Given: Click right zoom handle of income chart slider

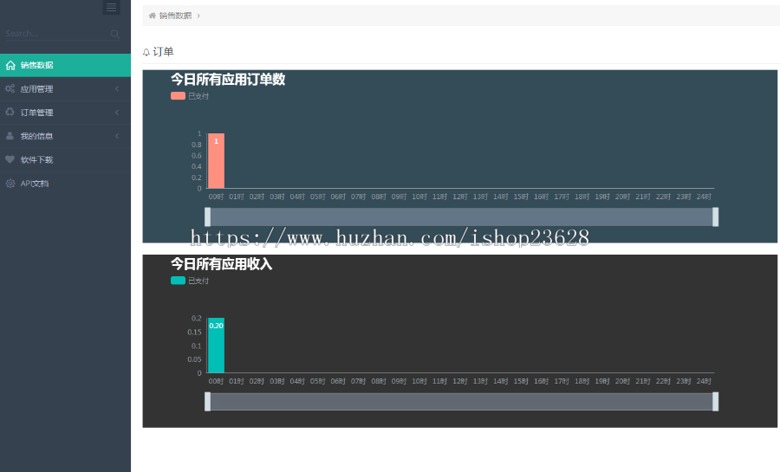Looking at the screenshot, I should [x=715, y=402].
